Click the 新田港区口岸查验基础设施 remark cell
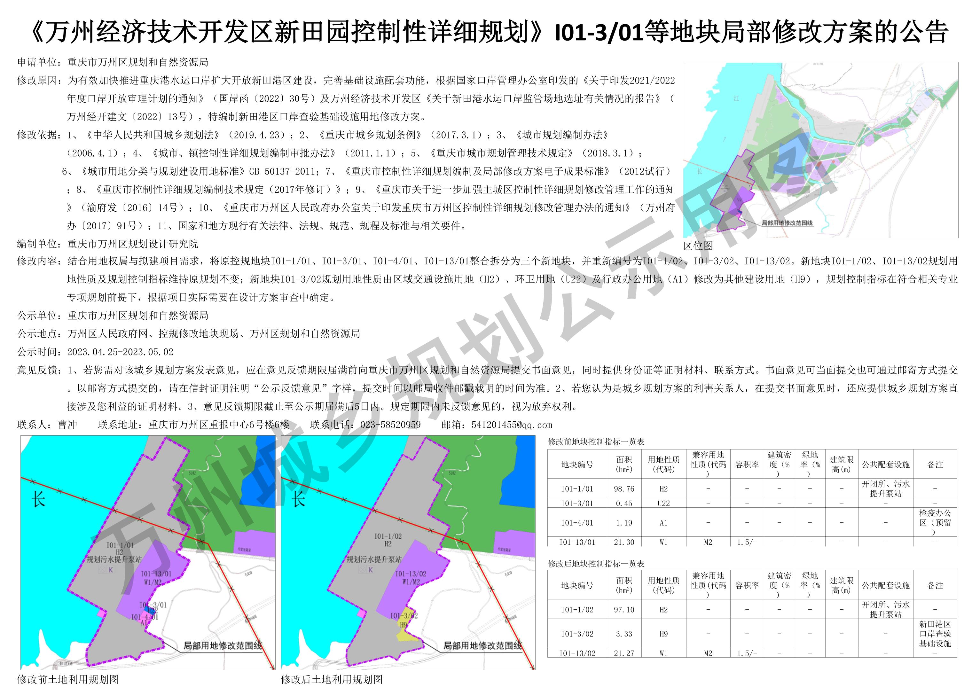The height and width of the screenshot is (687, 972). point(935,634)
